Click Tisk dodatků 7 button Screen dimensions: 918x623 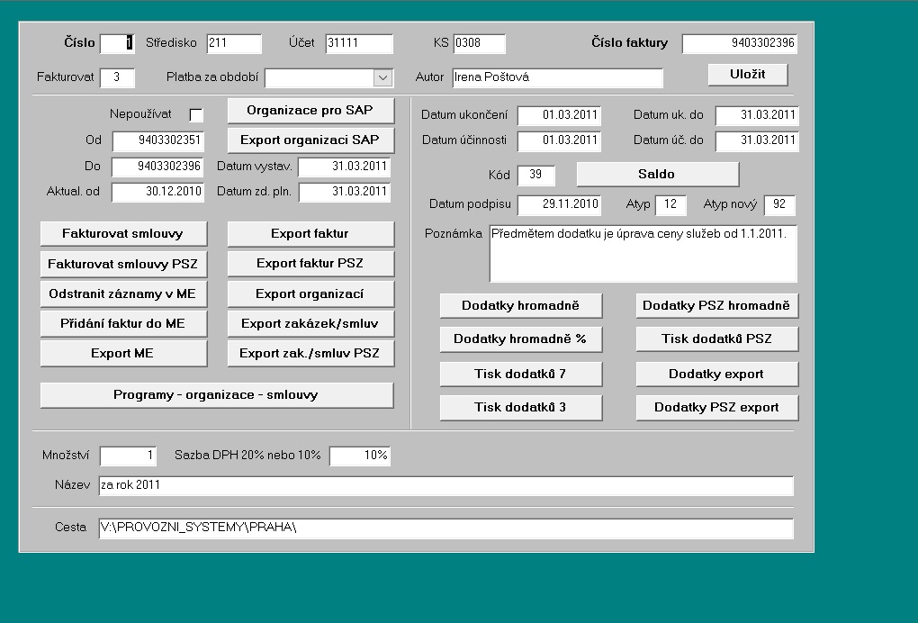520,375
